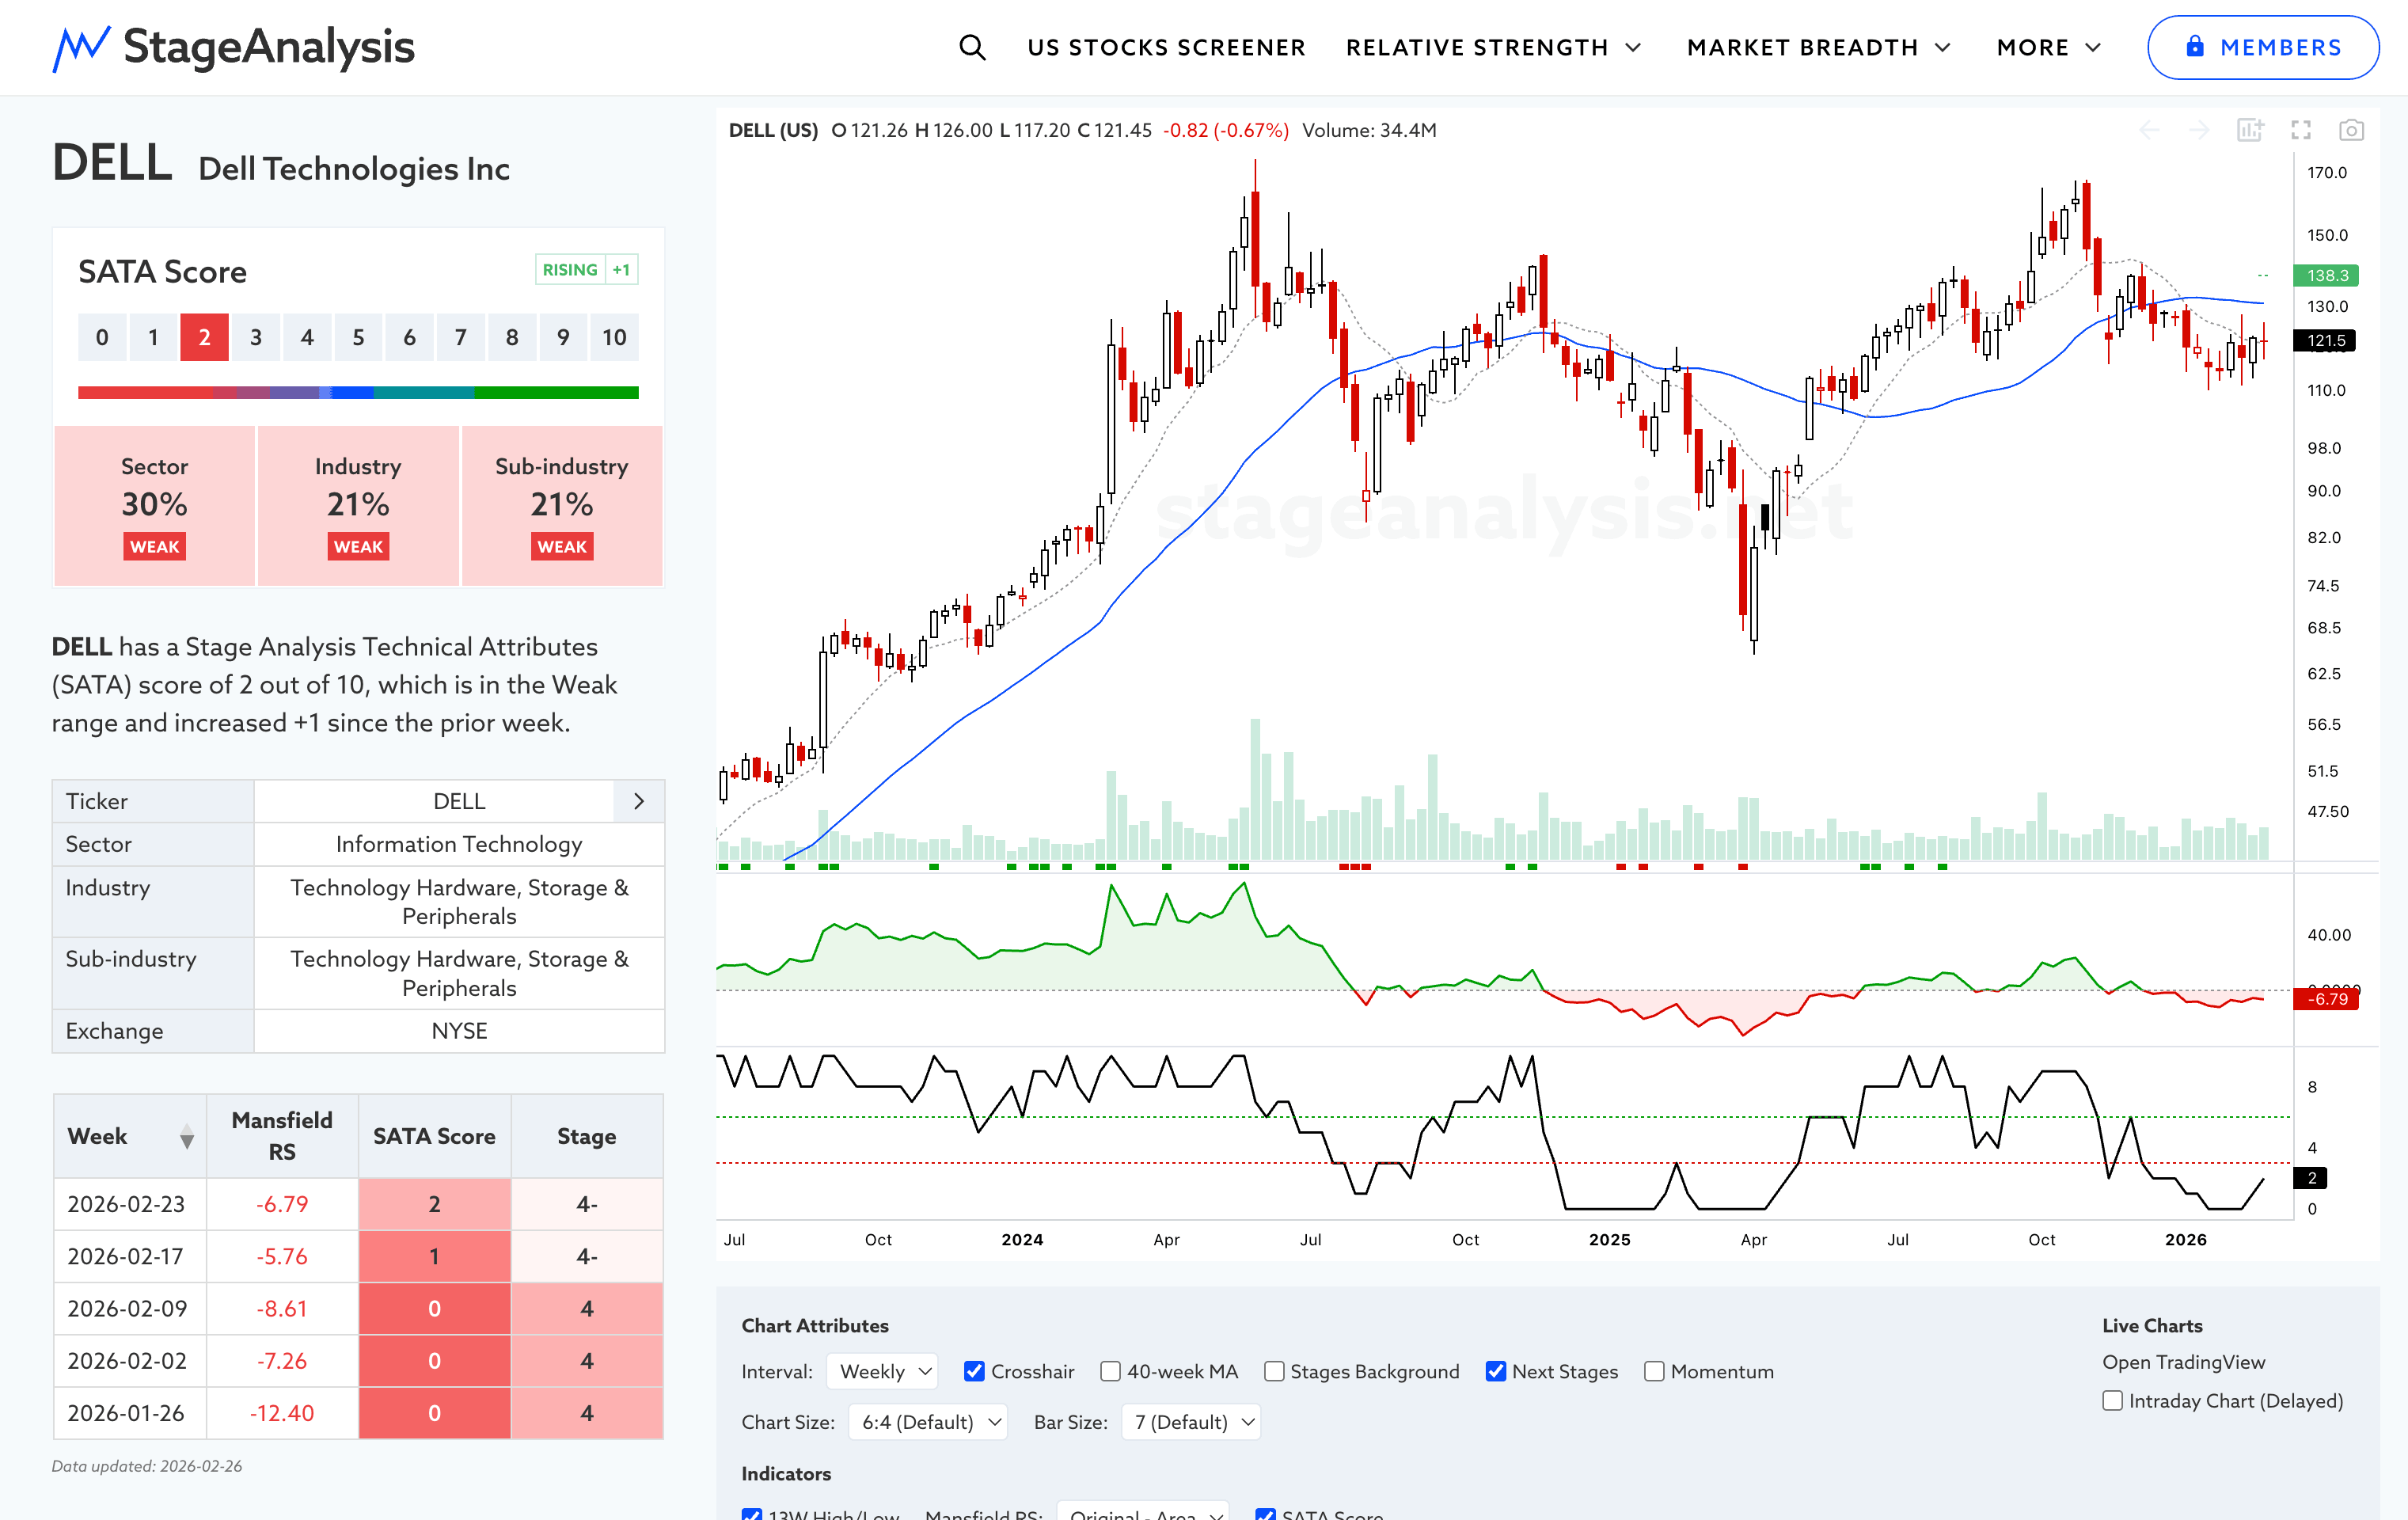Enable the 40-week MA checkbox
The height and width of the screenshot is (1520, 2408).
coord(1111,1371)
